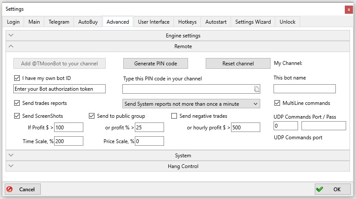
Task: Switch to the Telegram tab
Action: (59, 22)
